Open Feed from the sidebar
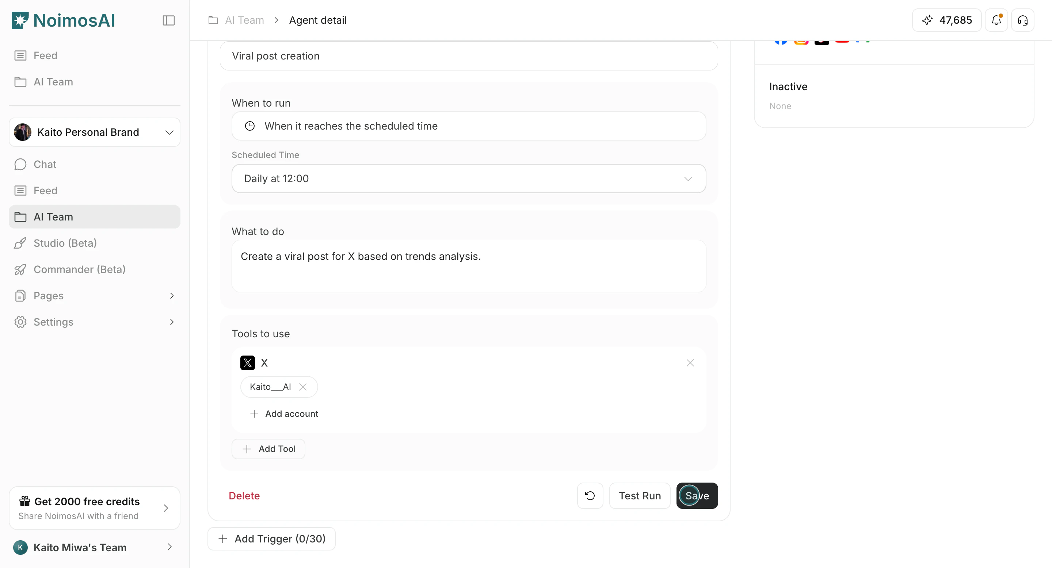 click(45, 190)
